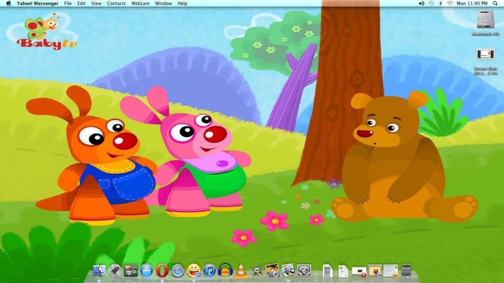Viewport: 504px width, 283px height.
Task: Open the Edit menu
Action: click(81, 3)
